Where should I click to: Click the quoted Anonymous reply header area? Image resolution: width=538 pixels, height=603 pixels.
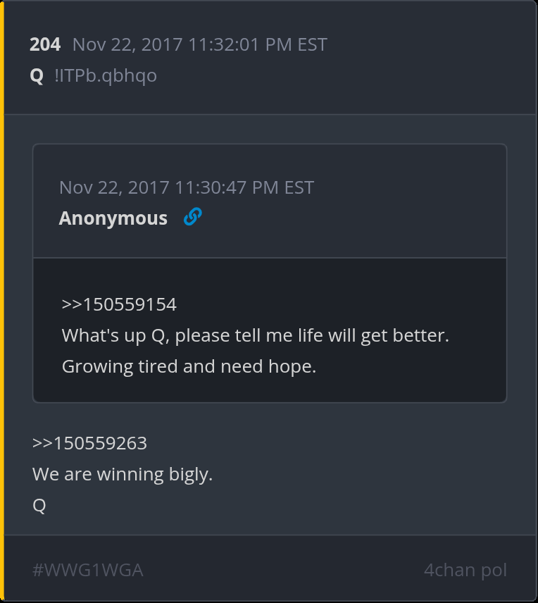click(270, 201)
